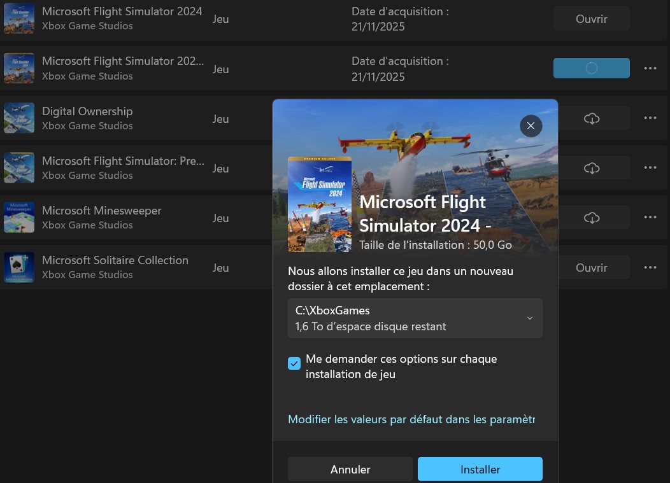Uncheck 'Me demander ces options' checkbox
The width and height of the screenshot is (670, 483).
coord(294,363)
